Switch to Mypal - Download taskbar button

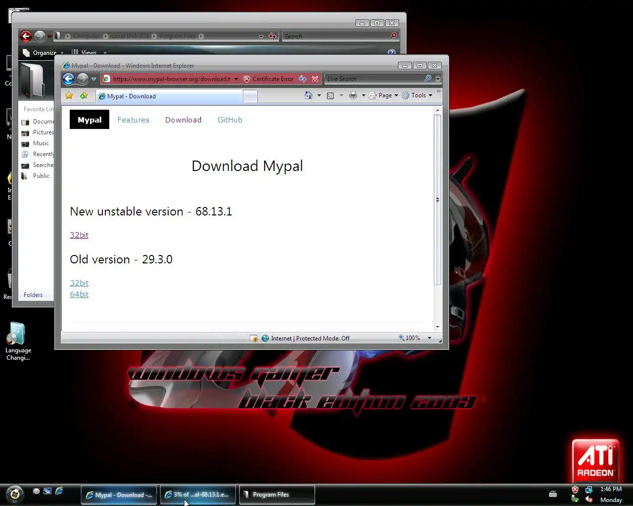pyautogui.click(x=119, y=495)
